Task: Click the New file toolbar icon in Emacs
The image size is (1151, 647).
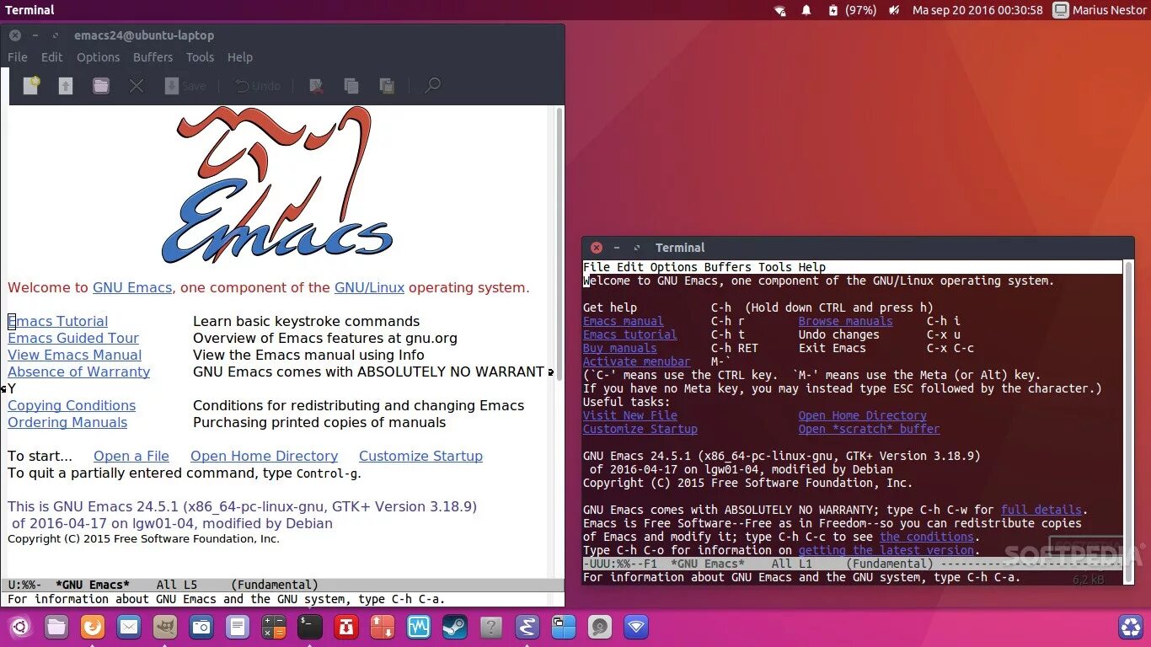Action: click(x=31, y=85)
